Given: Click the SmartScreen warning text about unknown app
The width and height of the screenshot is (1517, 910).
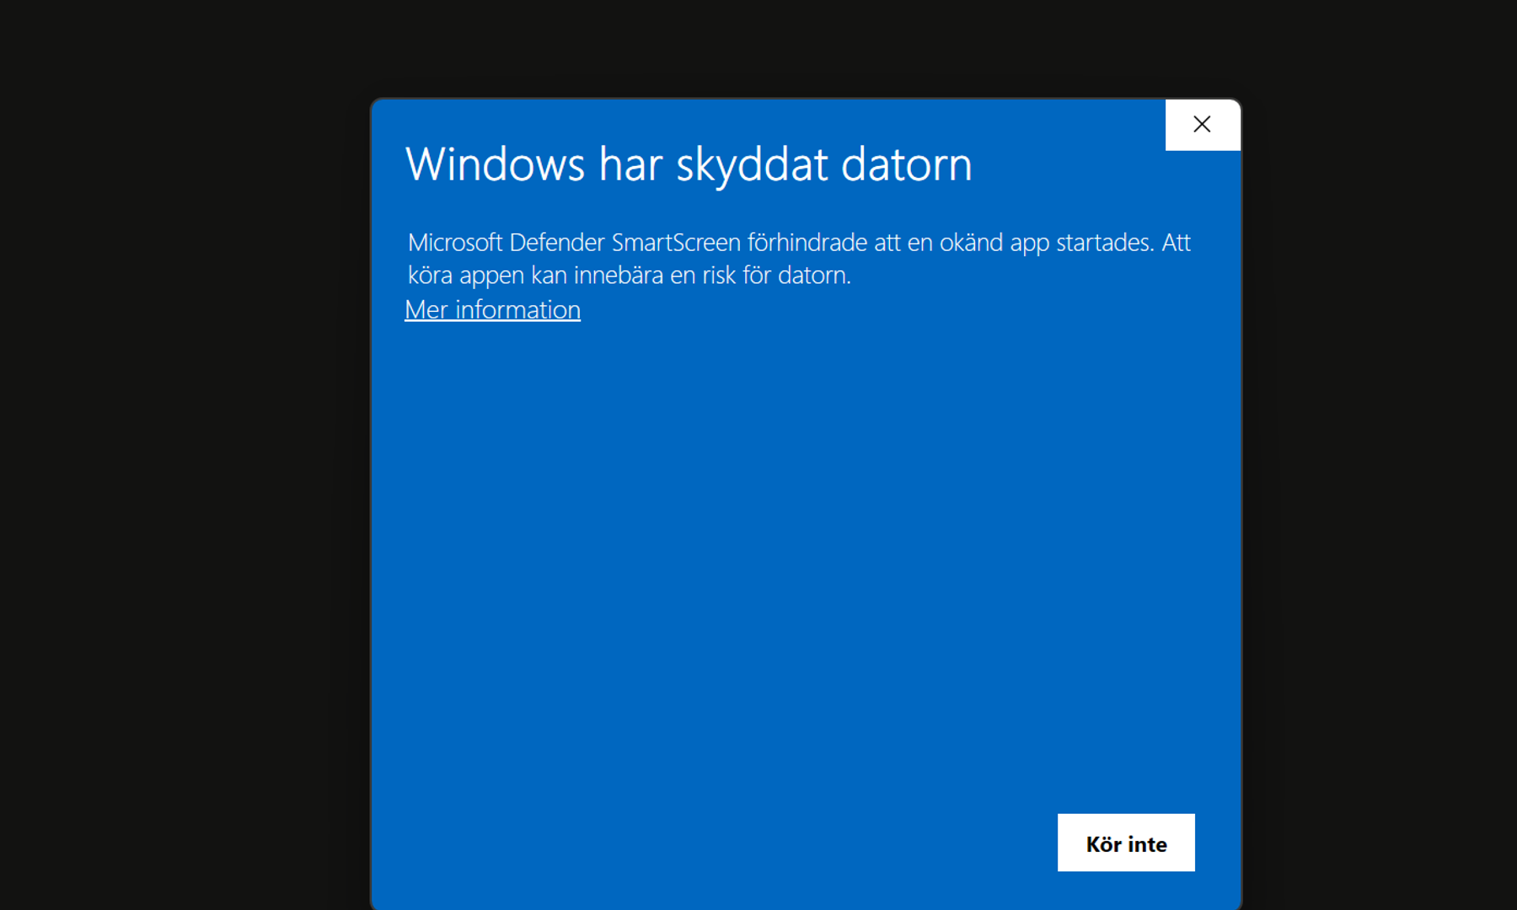Looking at the screenshot, I should 799,259.
